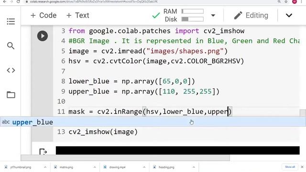Click the horizontal scrollbar below the cell
Viewport: 306px width, 172px height.
click(125, 158)
